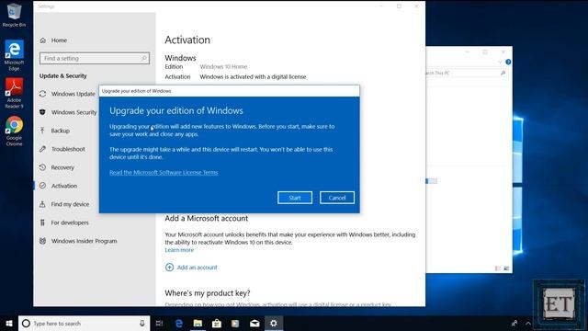Click the help icon in File Explorer window
Viewport: 588px width, 331px height.
tap(508, 62)
